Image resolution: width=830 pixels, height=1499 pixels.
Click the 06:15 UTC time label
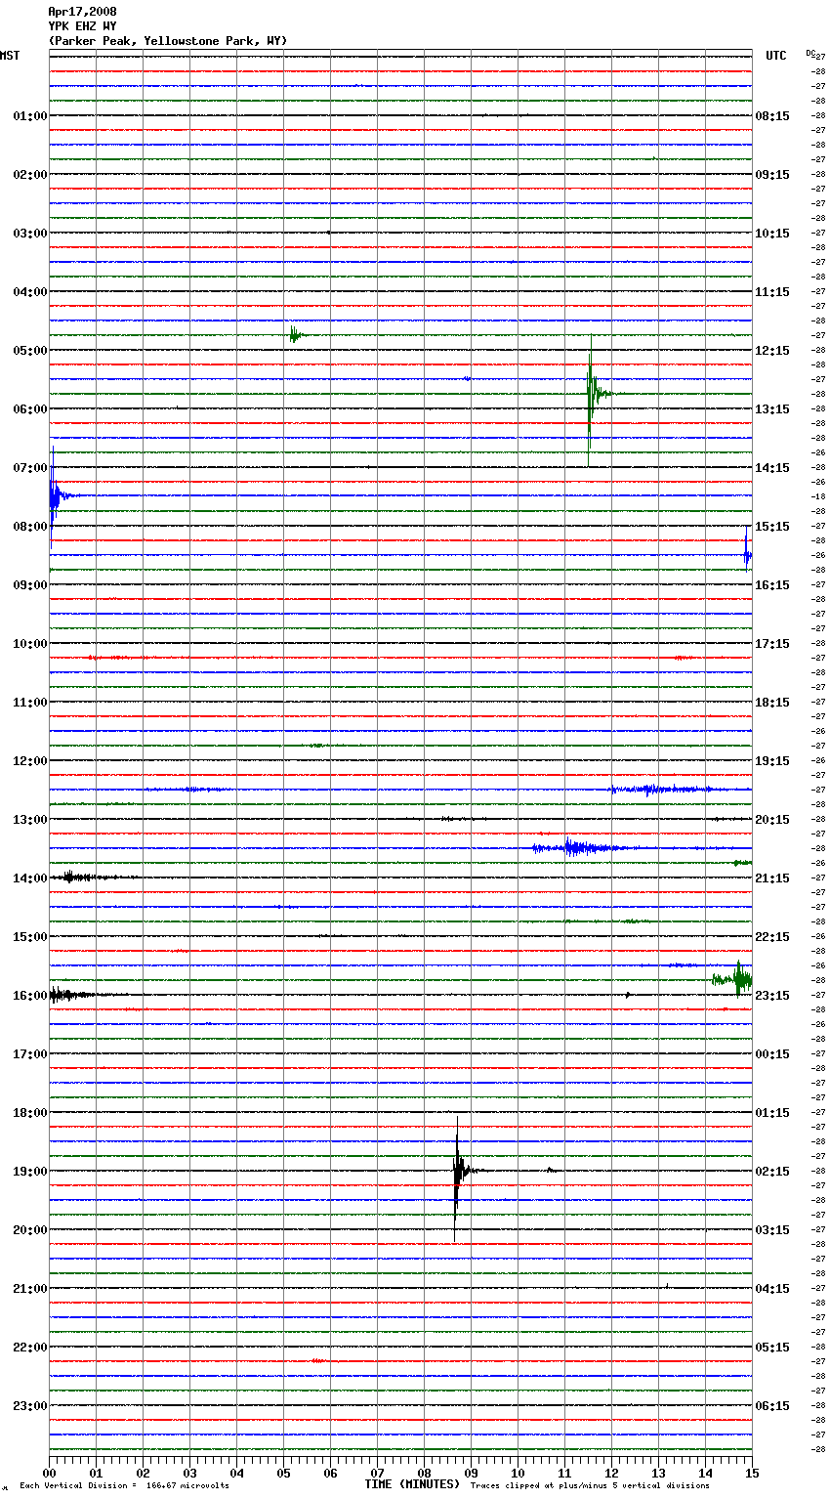(772, 1406)
